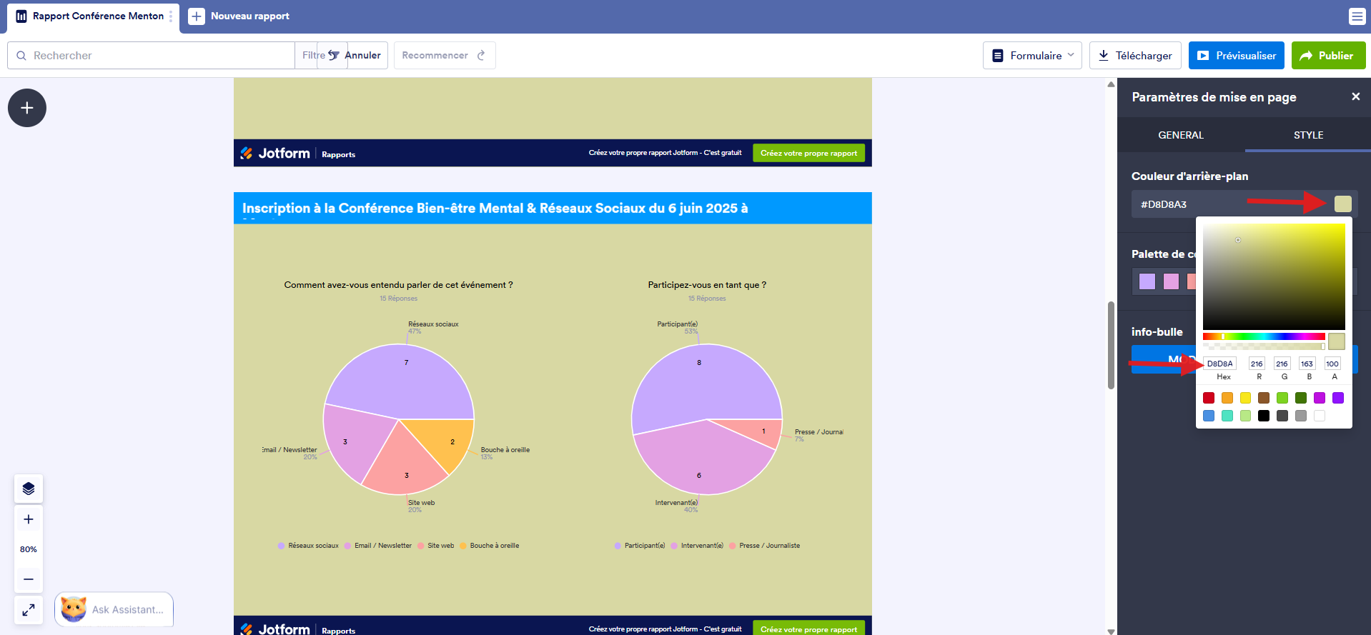Click the B value field showing 163
This screenshot has height=635, width=1371.
[x=1307, y=364]
